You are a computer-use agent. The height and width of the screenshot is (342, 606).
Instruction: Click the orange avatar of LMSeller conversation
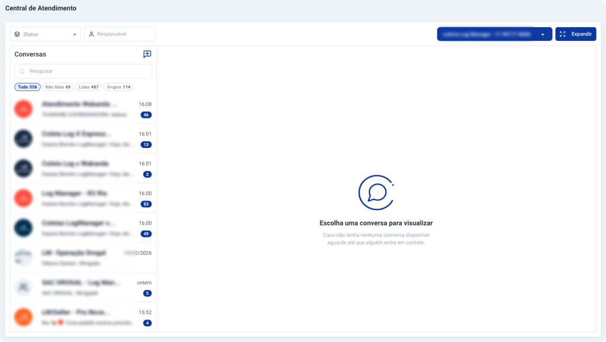click(x=23, y=317)
